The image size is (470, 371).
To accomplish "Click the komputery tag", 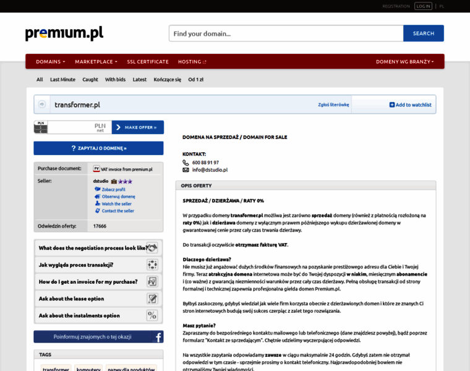I will click(x=88, y=369).
